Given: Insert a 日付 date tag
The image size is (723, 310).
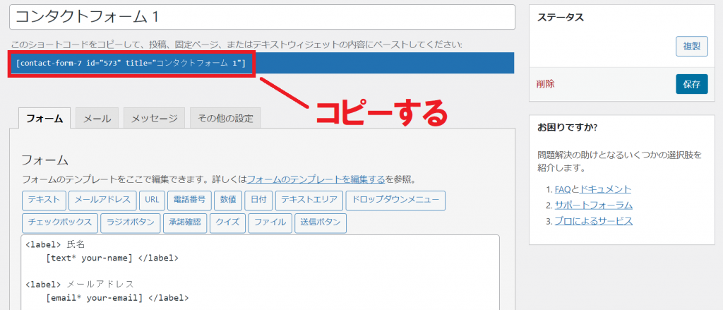Looking at the screenshot, I should 258,201.
